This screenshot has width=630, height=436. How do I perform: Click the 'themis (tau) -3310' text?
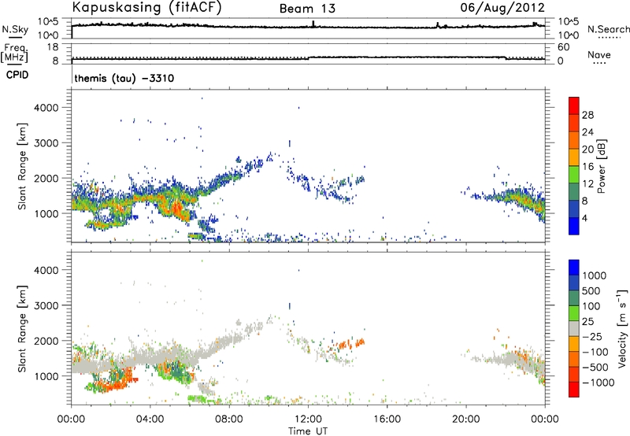coord(124,78)
